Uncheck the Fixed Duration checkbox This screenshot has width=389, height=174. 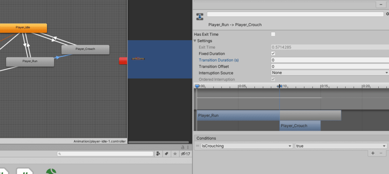pos(273,54)
